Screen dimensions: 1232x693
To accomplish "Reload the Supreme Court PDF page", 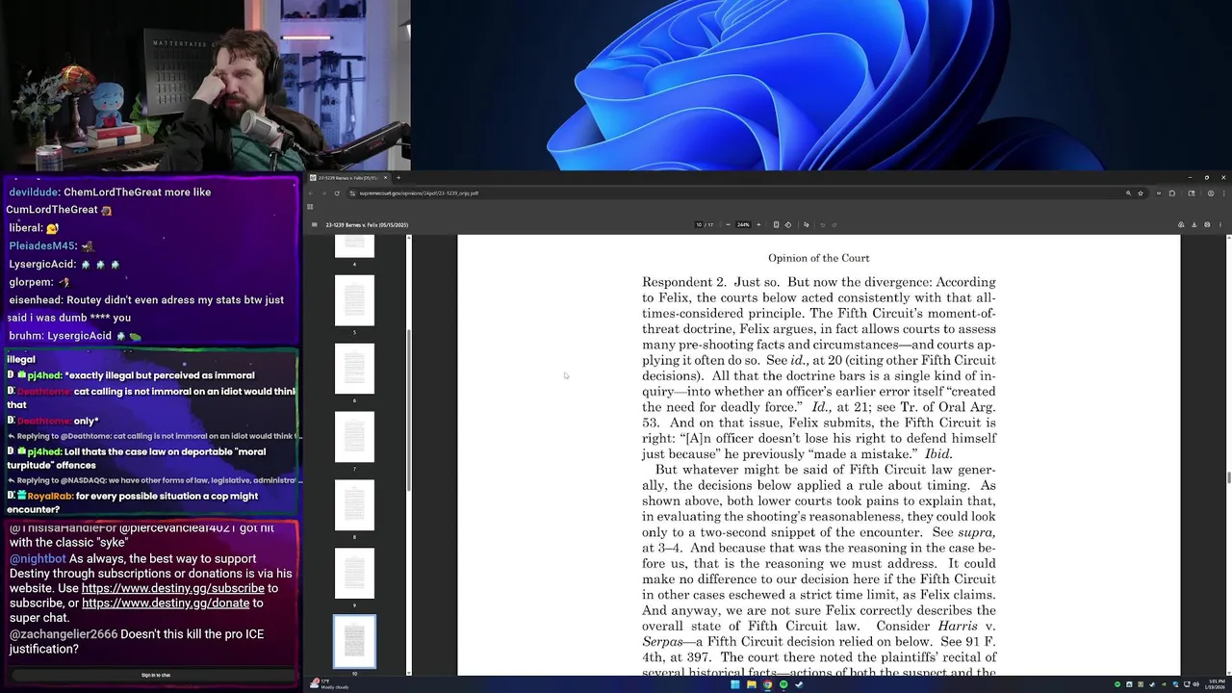I will pos(337,193).
